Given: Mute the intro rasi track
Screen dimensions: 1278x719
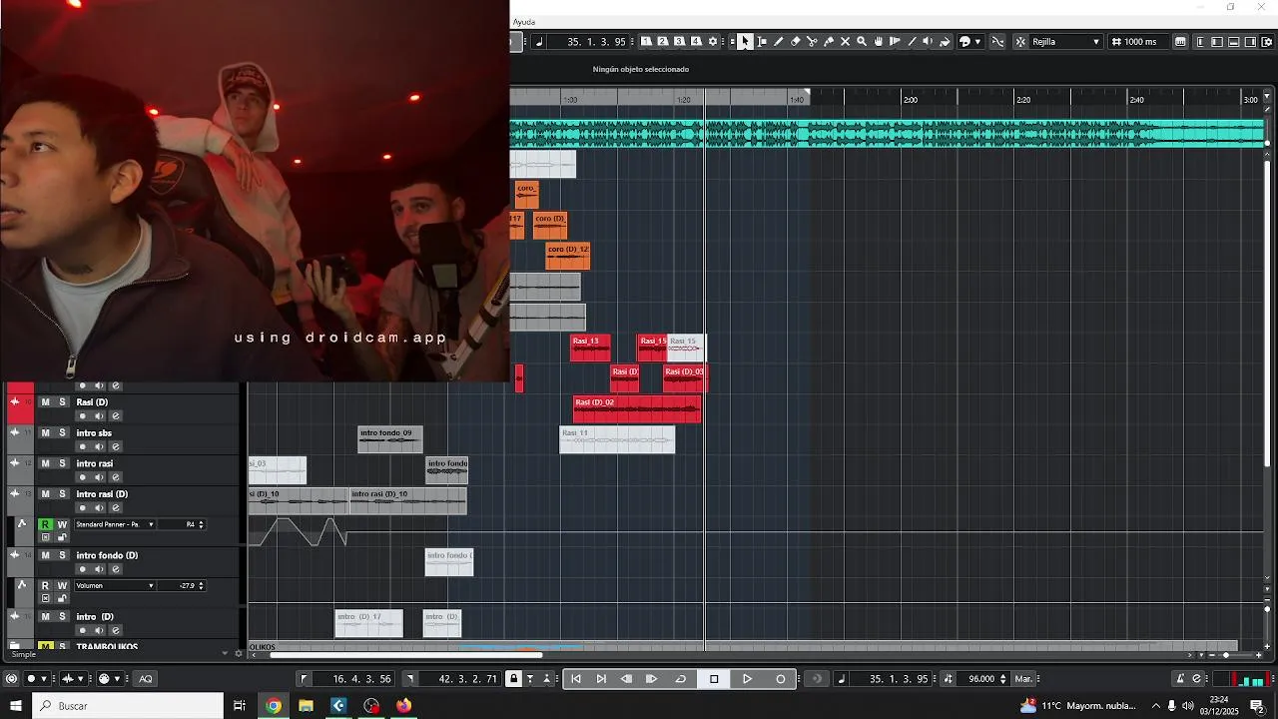Looking at the screenshot, I should click(45, 463).
